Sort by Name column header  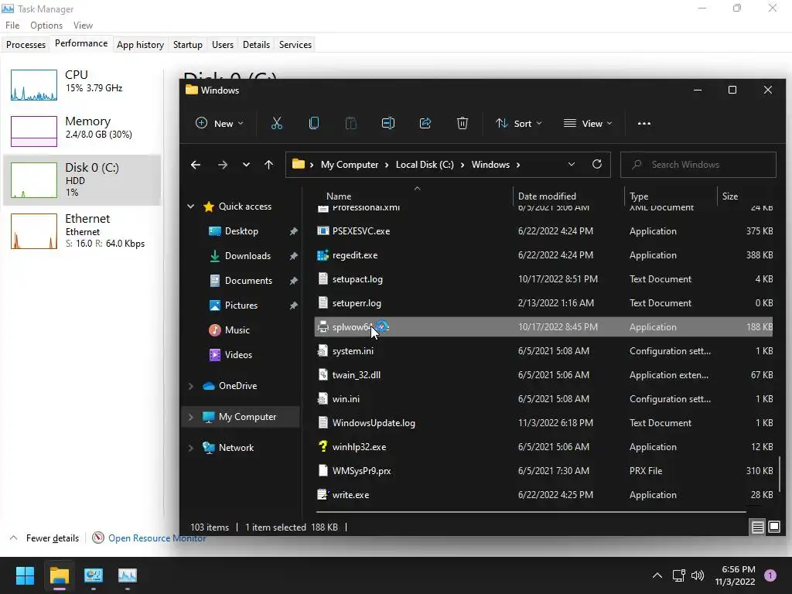pyautogui.click(x=339, y=196)
